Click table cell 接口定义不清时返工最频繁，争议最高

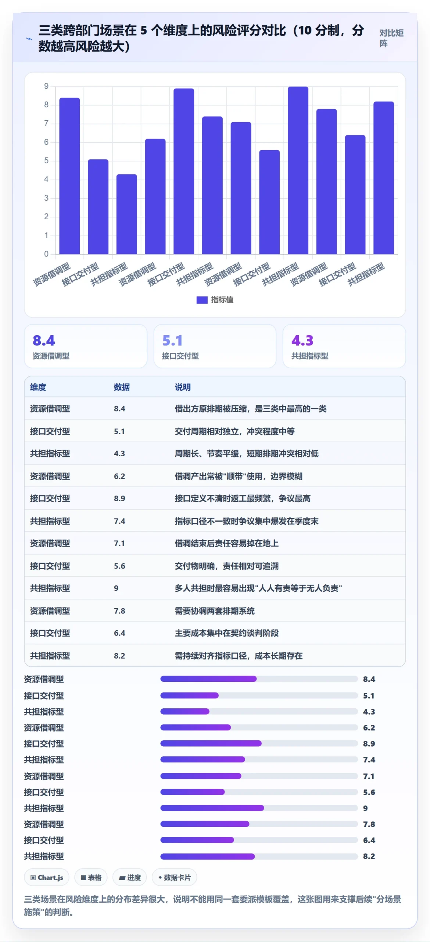click(243, 499)
